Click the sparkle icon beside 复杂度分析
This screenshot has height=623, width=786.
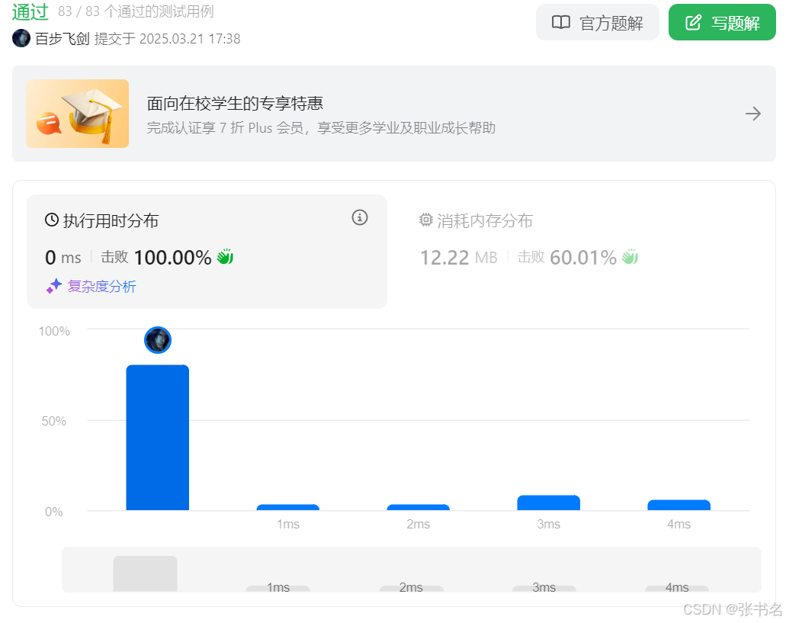coord(53,286)
